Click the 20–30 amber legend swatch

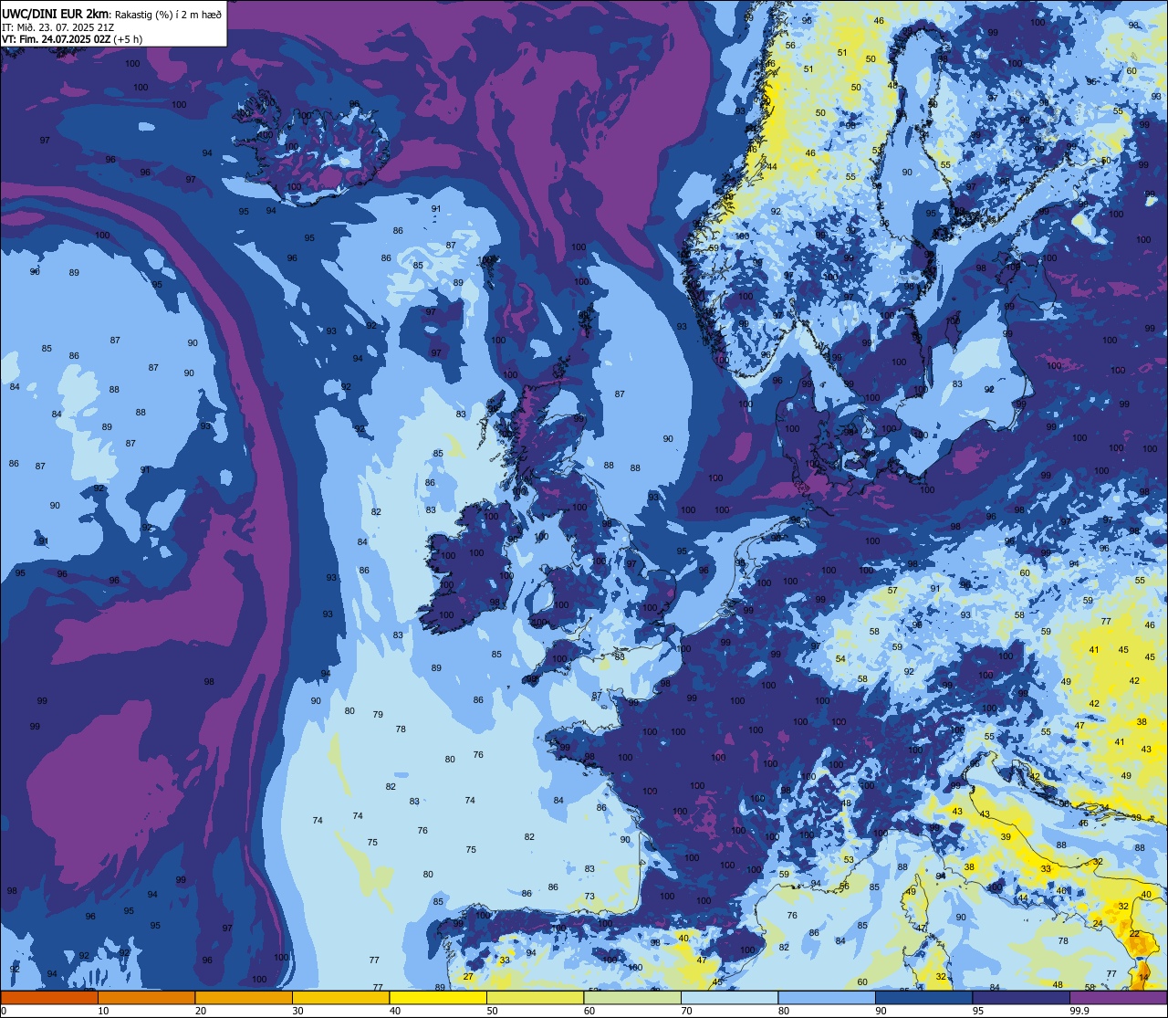pos(244,997)
